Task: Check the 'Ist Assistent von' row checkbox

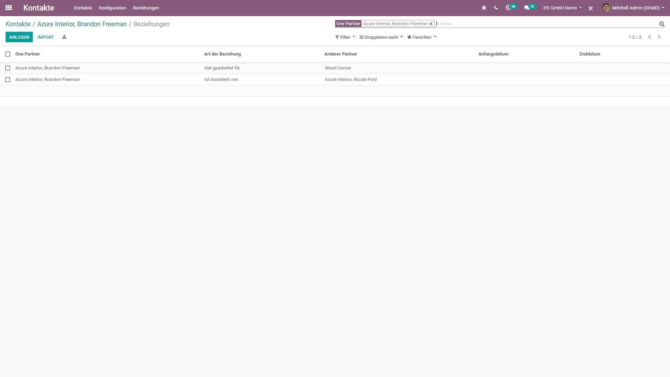Action: 8,80
